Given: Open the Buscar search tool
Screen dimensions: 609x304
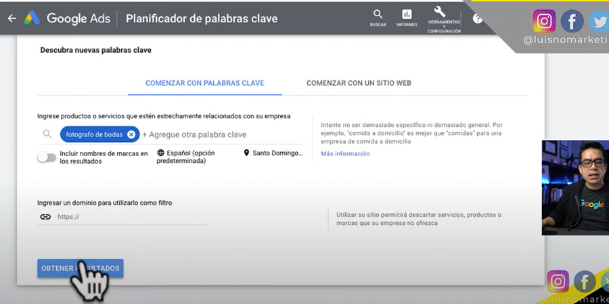Looking at the screenshot, I should click(378, 18).
